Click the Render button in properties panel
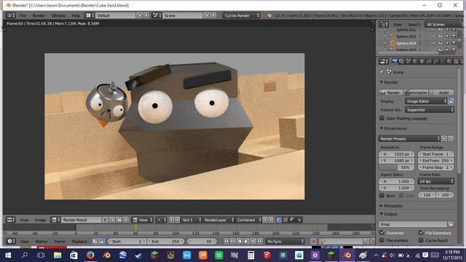The height and width of the screenshot is (262, 466). click(390, 92)
